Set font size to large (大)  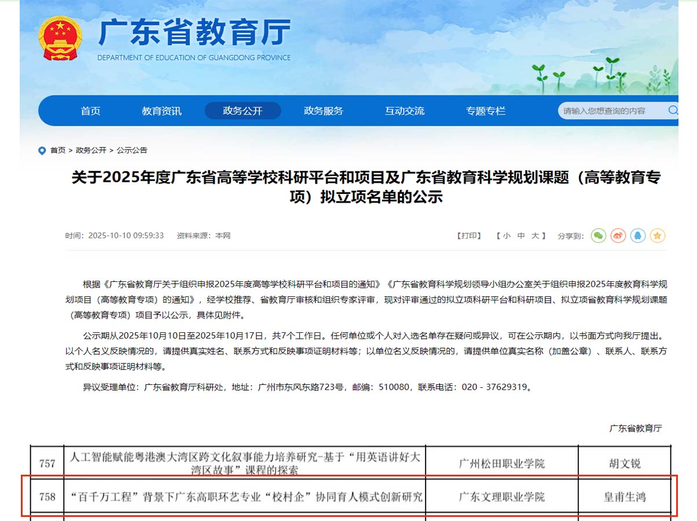click(535, 236)
